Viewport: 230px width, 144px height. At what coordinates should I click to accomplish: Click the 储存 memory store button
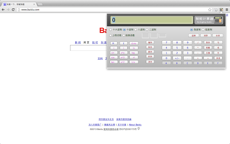pyautogui.click(x=150, y=42)
